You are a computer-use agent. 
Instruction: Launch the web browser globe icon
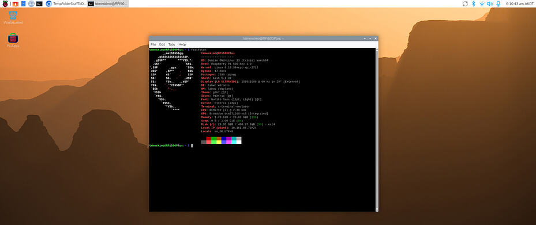(x=32, y=4)
